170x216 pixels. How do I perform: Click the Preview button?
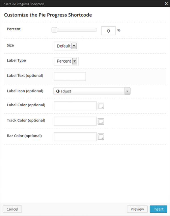(x=137, y=209)
